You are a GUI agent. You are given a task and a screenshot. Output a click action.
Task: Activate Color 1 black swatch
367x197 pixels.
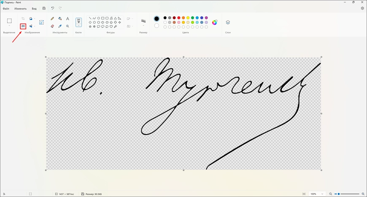pos(157,19)
